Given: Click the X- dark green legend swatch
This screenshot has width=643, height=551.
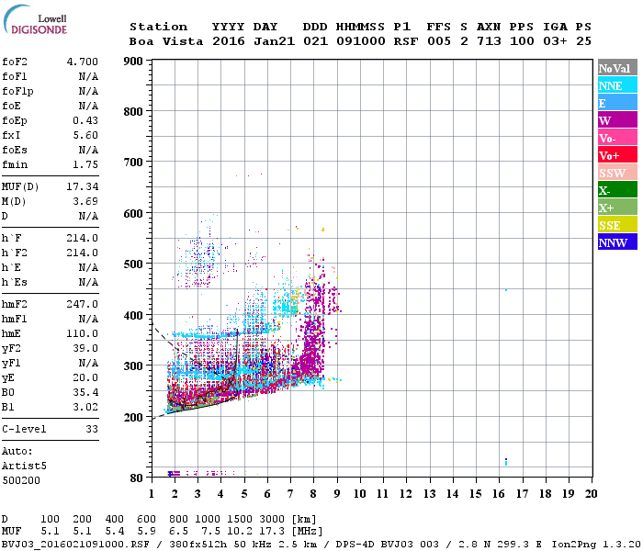Looking at the screenshot, I should point(617,190).
